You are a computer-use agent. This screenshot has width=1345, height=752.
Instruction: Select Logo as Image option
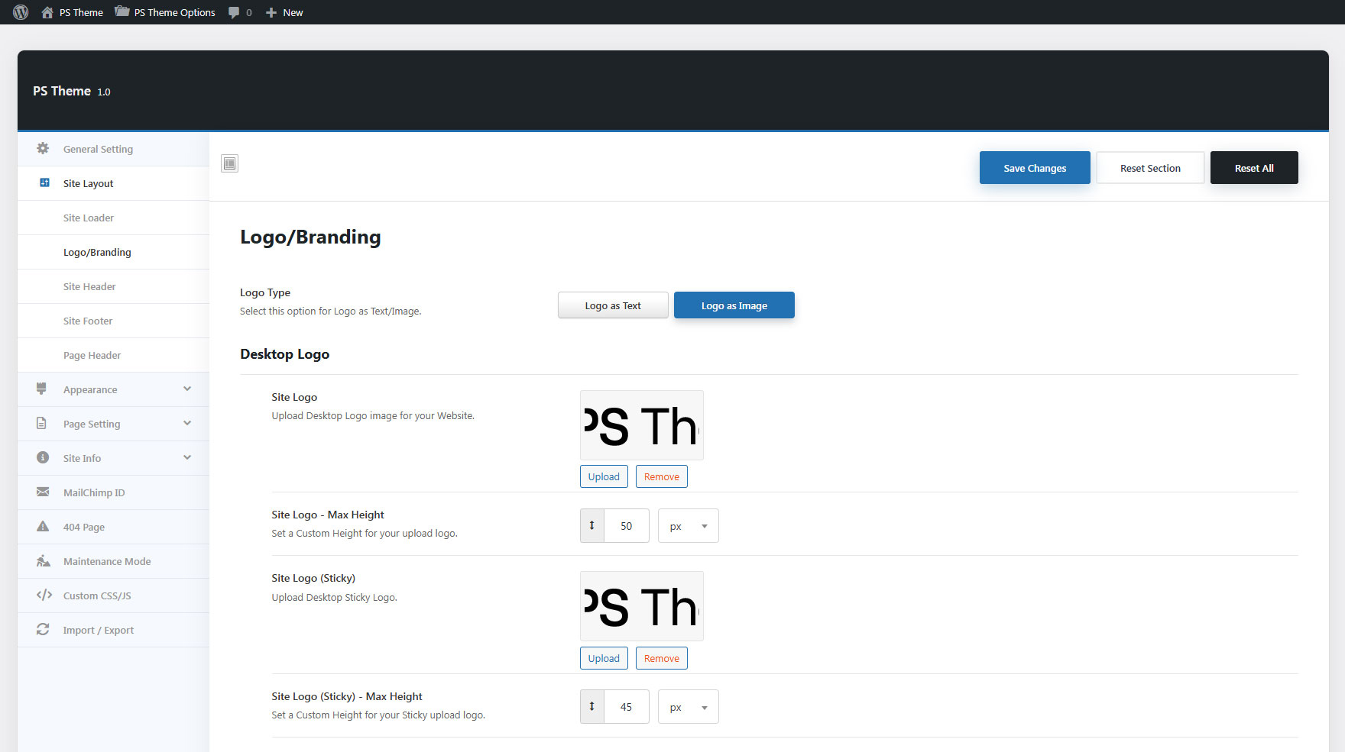pos(734,305)
